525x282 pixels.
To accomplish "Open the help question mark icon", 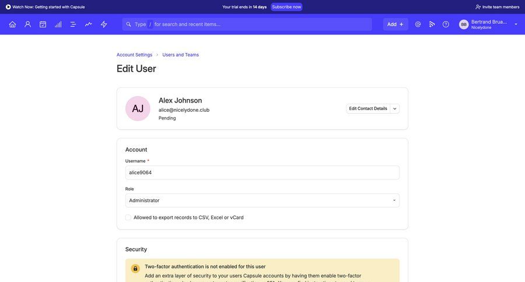I will (446, 24).
